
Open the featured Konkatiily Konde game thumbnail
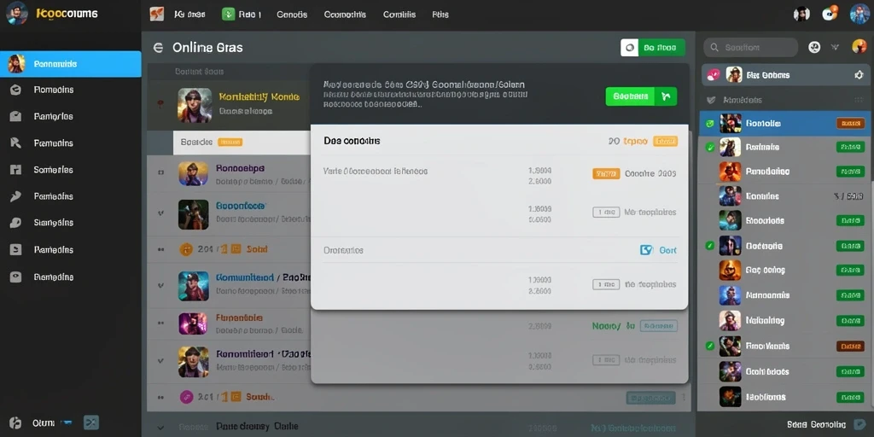195,105
